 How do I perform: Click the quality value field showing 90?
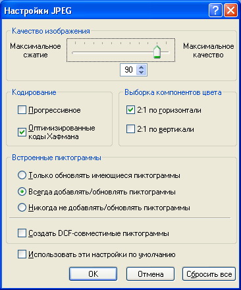pos(128,70)
